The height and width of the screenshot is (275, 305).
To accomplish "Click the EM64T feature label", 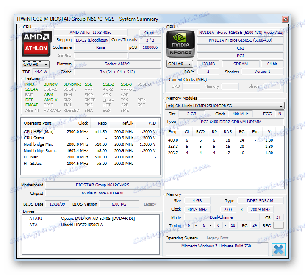I will (32, 105).
